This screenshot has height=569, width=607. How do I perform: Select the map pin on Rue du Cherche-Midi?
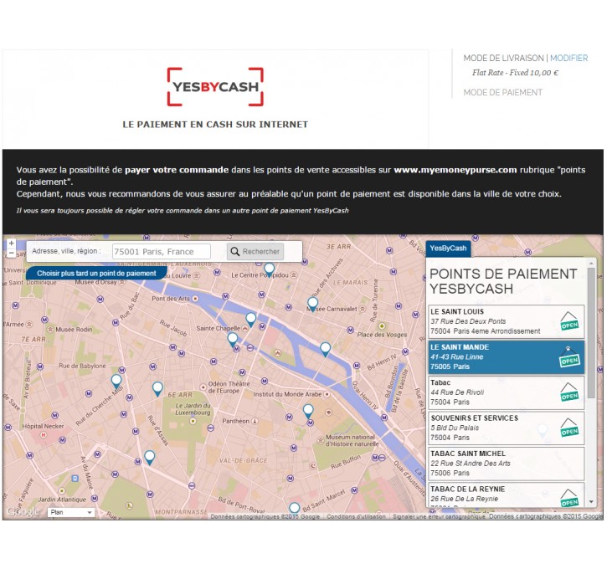(116, 382)
